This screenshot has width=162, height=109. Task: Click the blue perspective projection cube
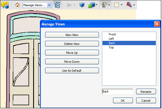(82, 5)
